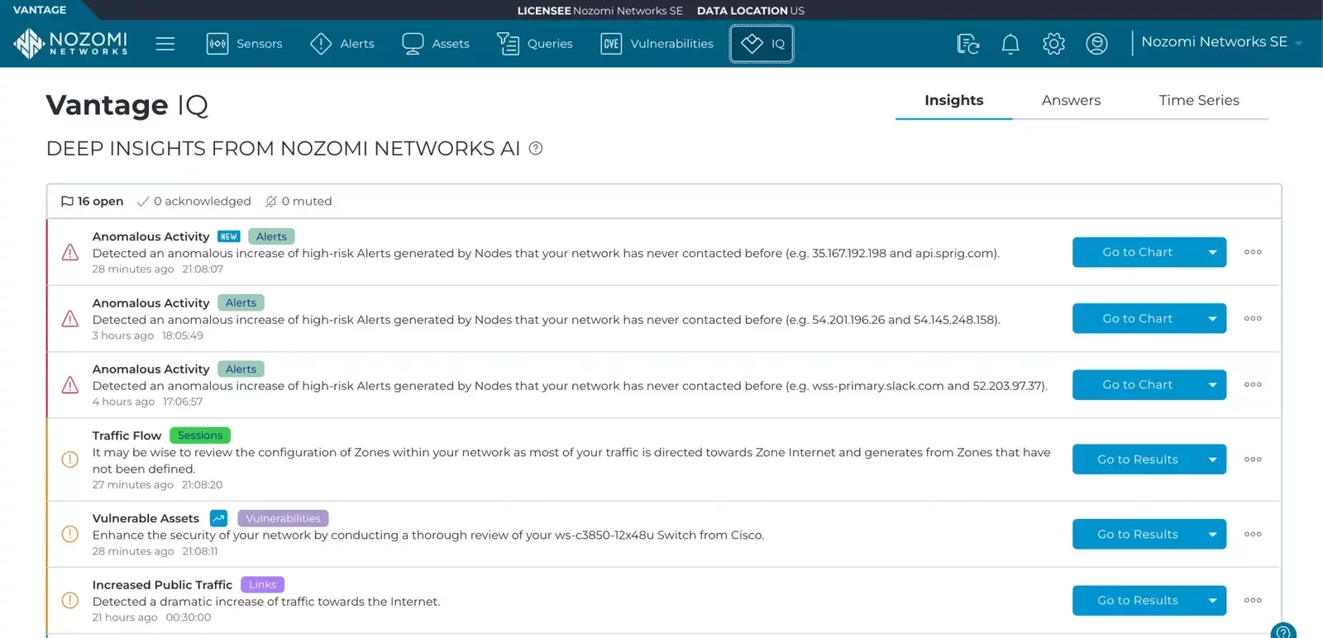Expand Traffic Flow Go to Results dropdown arrow
The width and height of the screenshot is (1323, 638).
pos(1212,459)
